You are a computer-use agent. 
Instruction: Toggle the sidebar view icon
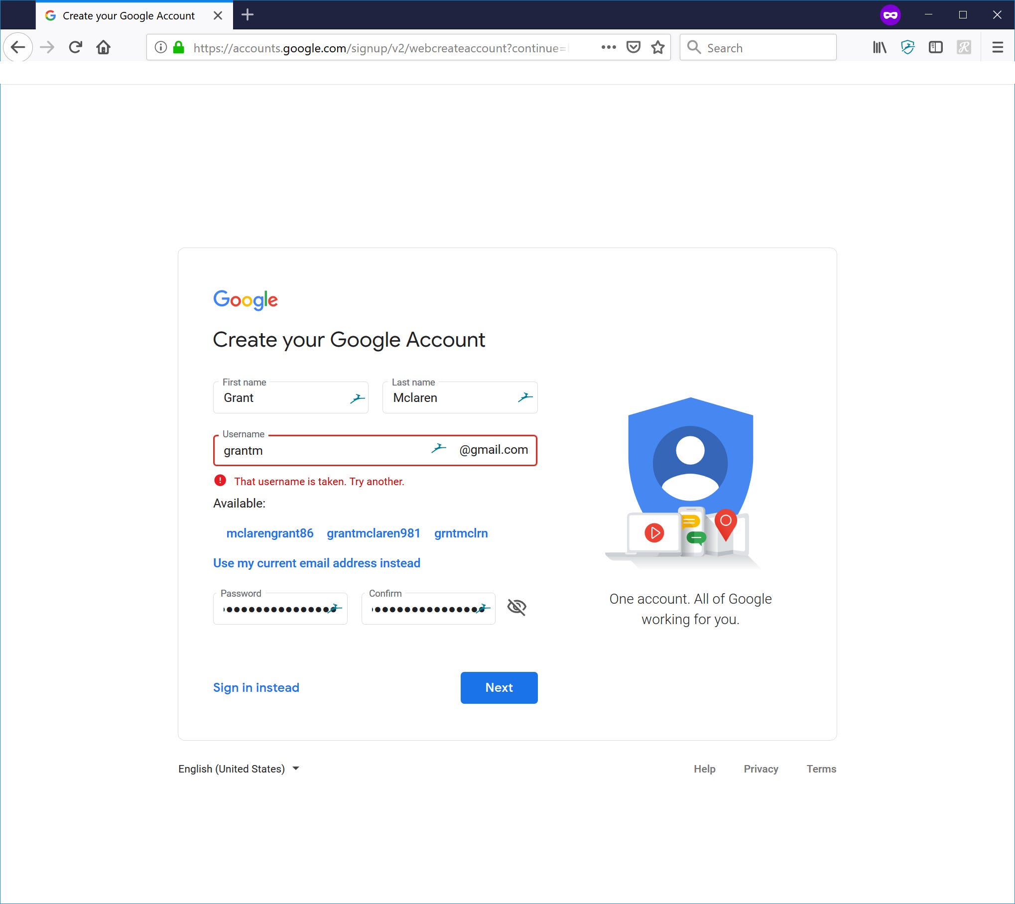coord(935,47)
